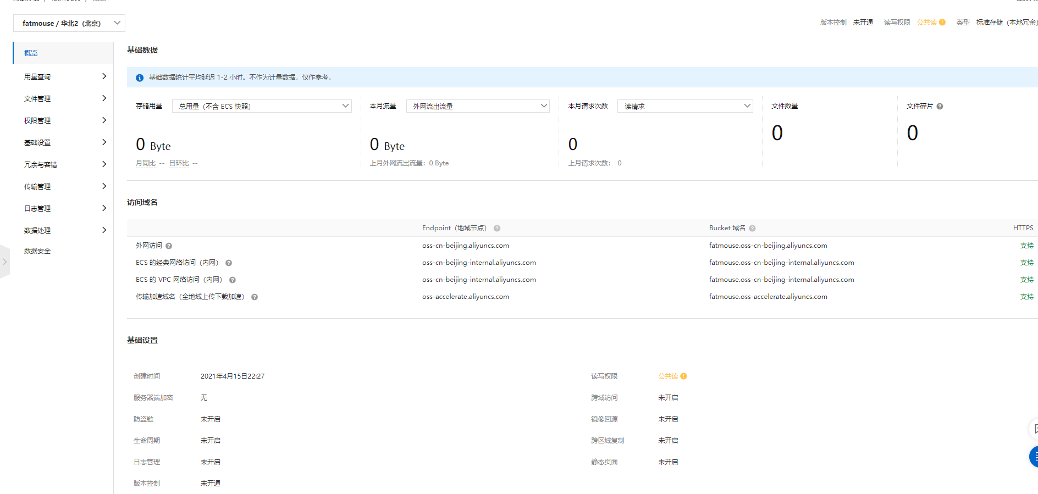The width and height of the screenshot is (1038, 494).
Task: Click 未开通 value for 版本控制 in 基础设置
Action: [x=211, y=484]
